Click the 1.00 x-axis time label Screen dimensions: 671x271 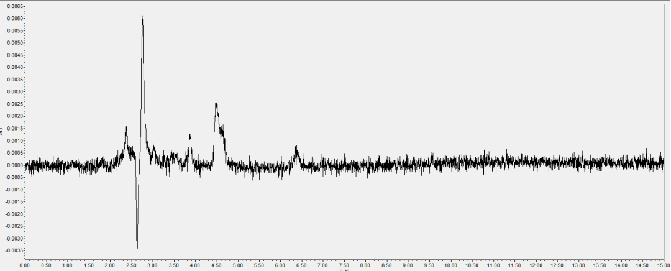coord(67,265)
